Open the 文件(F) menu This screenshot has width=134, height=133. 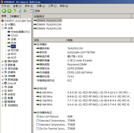tap(6, 6)
